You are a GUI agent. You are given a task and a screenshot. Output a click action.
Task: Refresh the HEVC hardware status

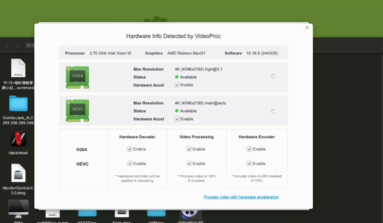(273, 111)
